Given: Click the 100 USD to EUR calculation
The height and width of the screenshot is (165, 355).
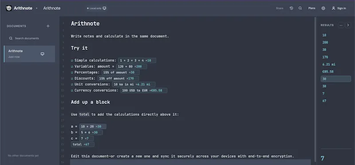Looking at the screenshot, I should tap(144, 90).
